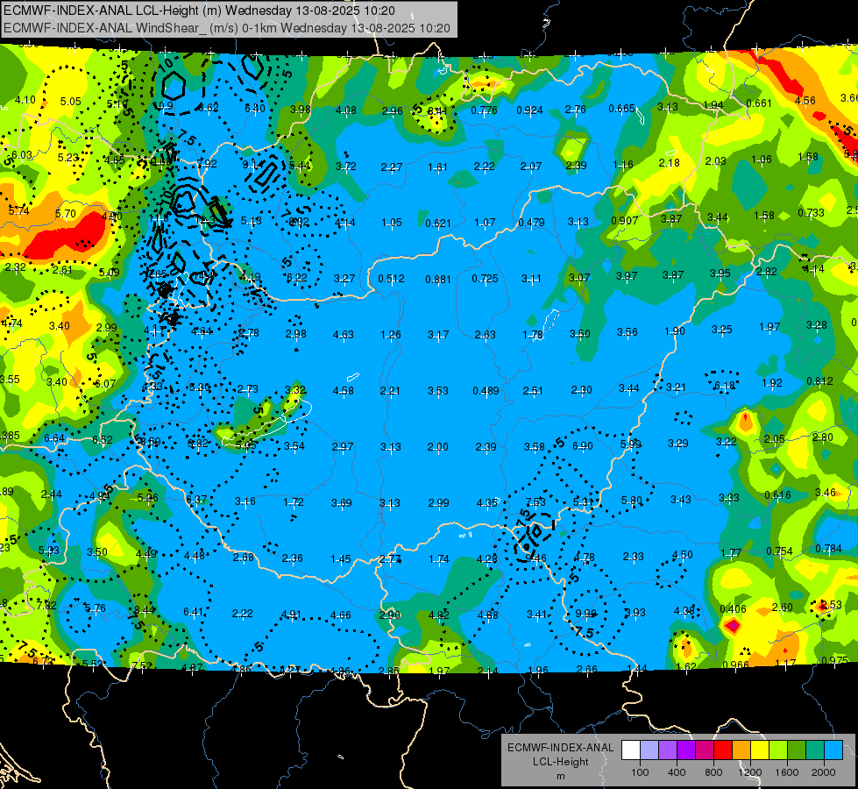Click the legend tick label 1200
858x789 pixels.
pyautogui.click(x=750, y=772)
